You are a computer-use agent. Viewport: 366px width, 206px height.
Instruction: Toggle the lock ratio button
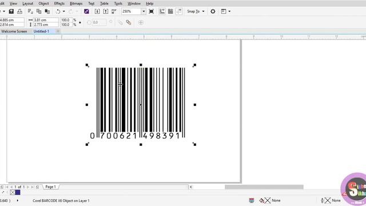pos(80,22)
